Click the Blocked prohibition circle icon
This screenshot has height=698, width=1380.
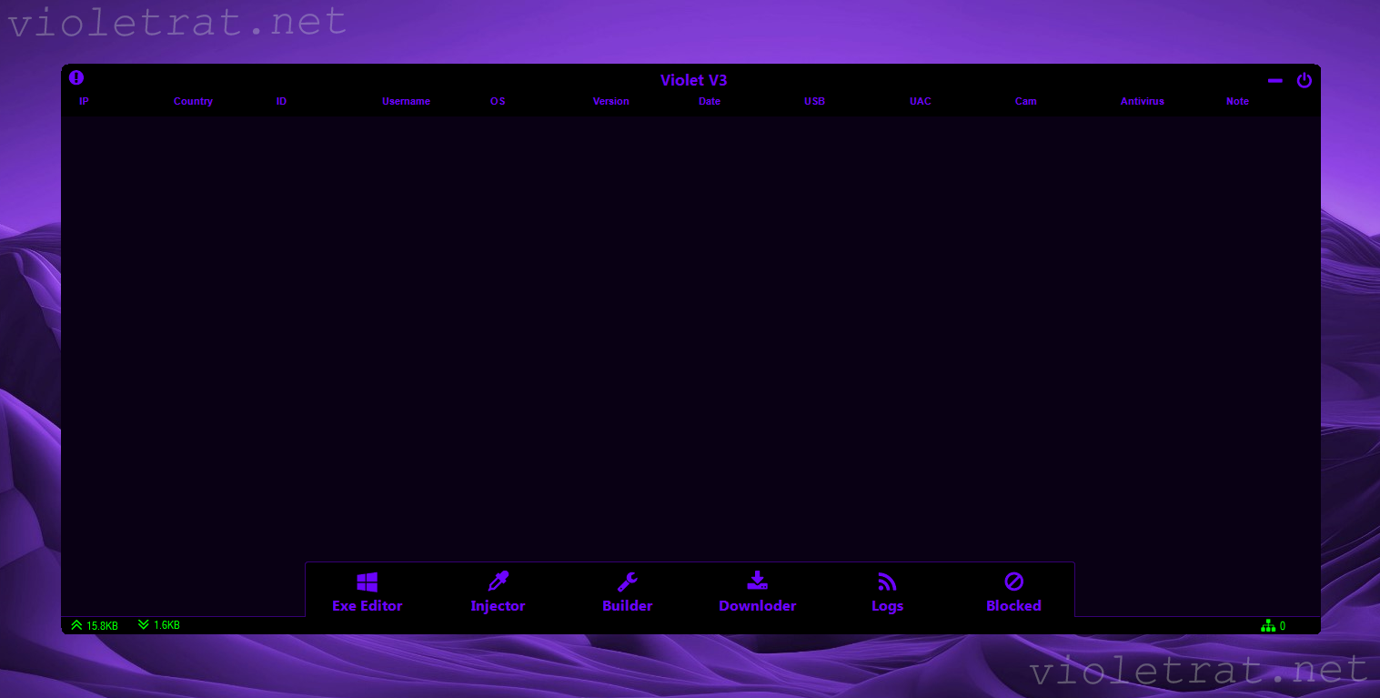[x=1013, y=582]
